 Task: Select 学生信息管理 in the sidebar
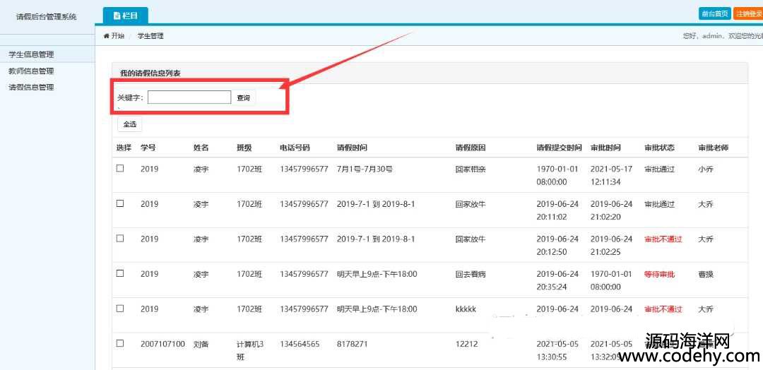click(x=31, y=54)
